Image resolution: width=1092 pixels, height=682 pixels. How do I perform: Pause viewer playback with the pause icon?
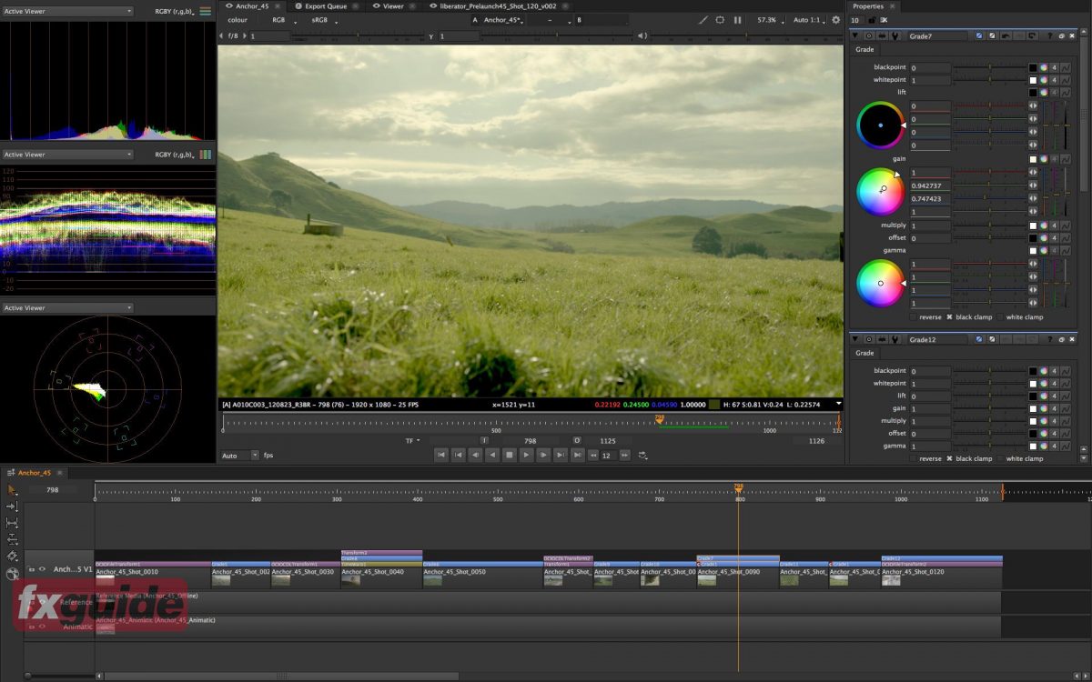738,19
